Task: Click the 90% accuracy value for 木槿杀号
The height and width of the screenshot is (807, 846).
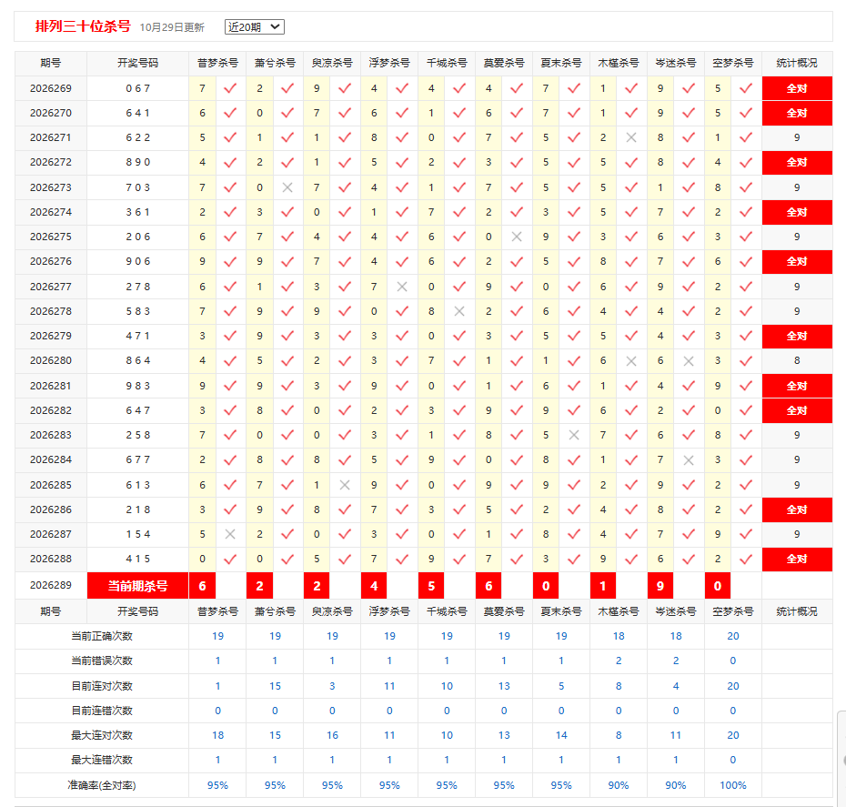Action: tap(619, 785)
